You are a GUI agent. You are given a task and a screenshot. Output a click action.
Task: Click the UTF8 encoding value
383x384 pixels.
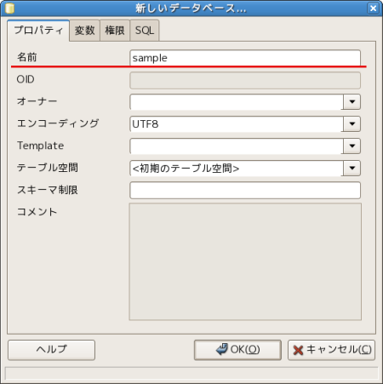coord(146,124)
